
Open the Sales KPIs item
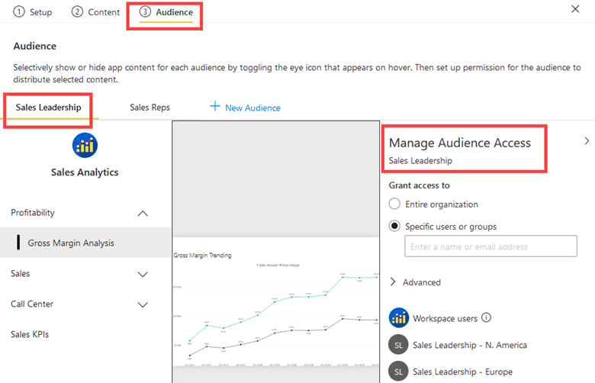point(31,334)
